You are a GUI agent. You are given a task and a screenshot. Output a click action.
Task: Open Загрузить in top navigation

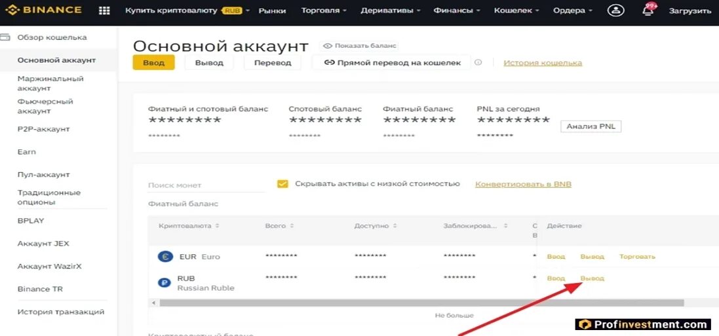(690, 10)
